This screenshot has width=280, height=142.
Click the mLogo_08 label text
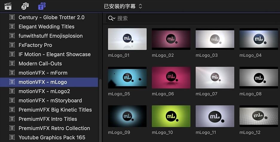point(250,94)
